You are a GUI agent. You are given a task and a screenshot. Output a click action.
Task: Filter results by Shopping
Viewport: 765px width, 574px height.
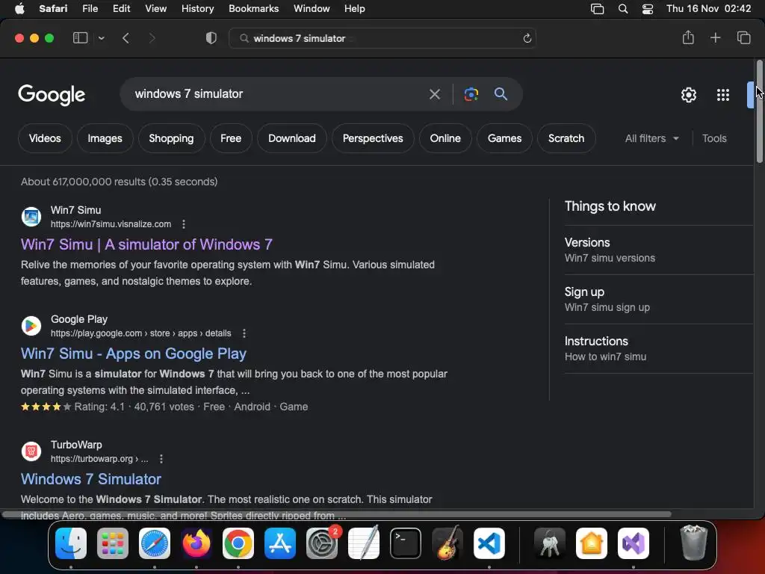[x=171, y=138]
